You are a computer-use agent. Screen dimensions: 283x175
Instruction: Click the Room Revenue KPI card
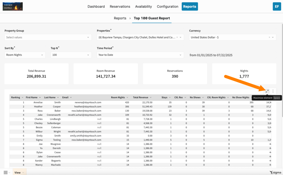point(106,74)
